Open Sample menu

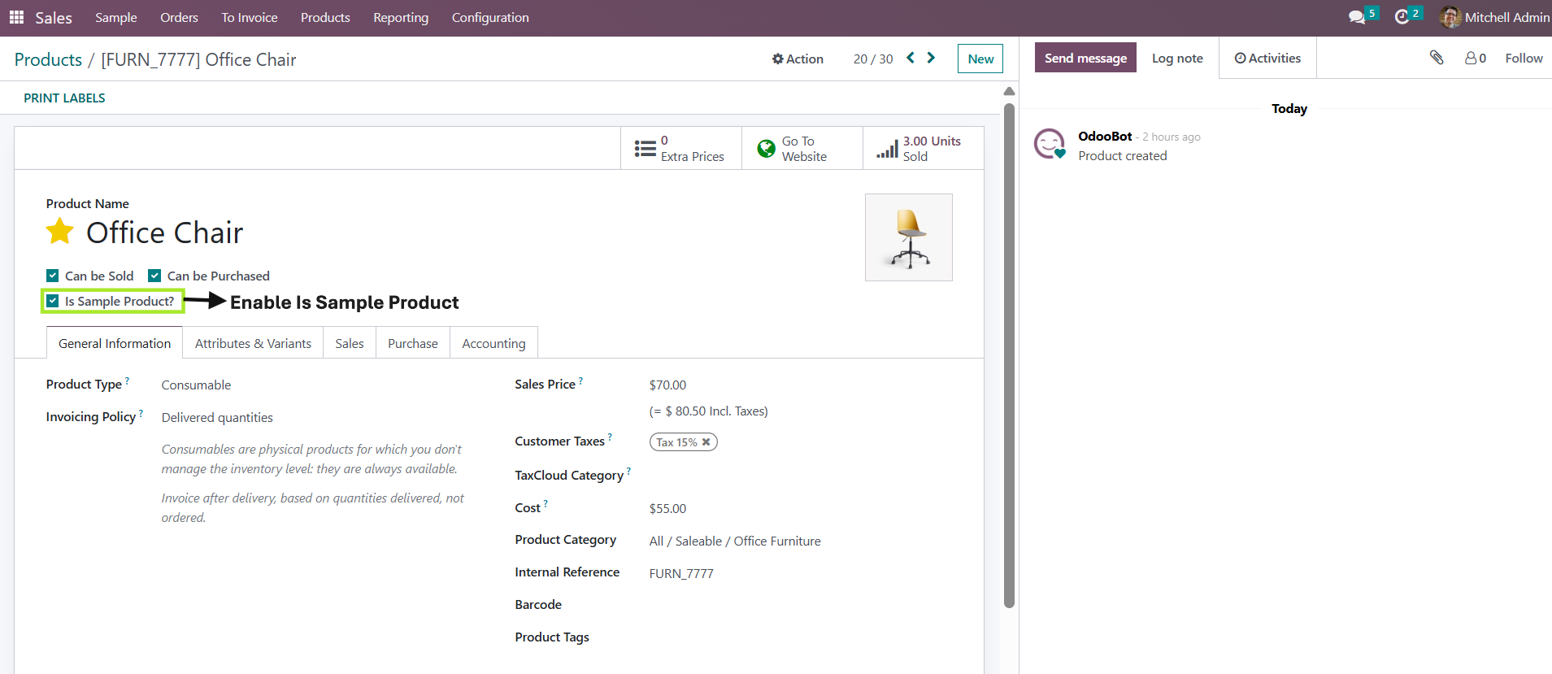(115, 18)
